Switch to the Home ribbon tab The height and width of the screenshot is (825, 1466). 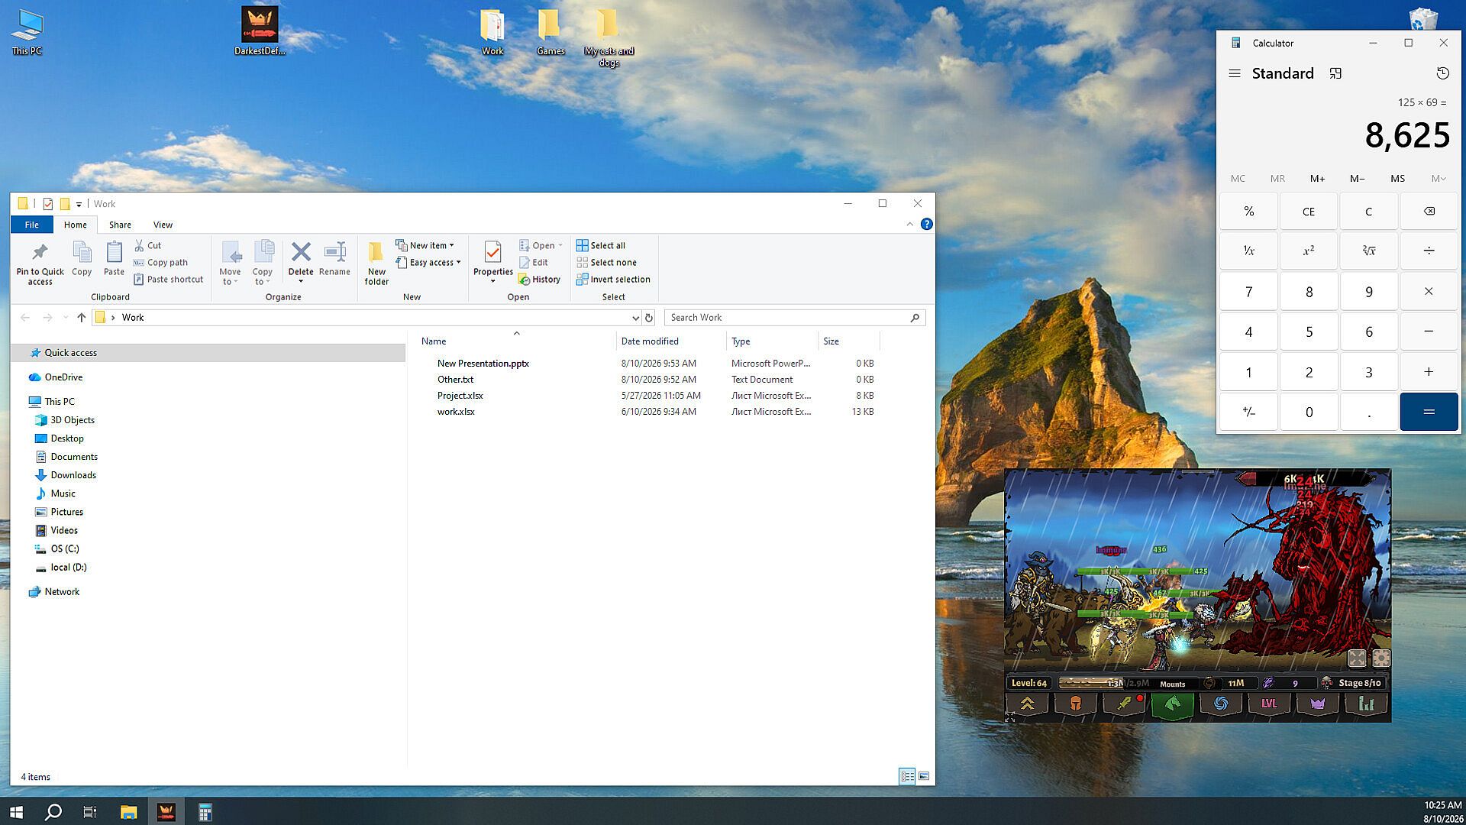click(x=75, y=225)
